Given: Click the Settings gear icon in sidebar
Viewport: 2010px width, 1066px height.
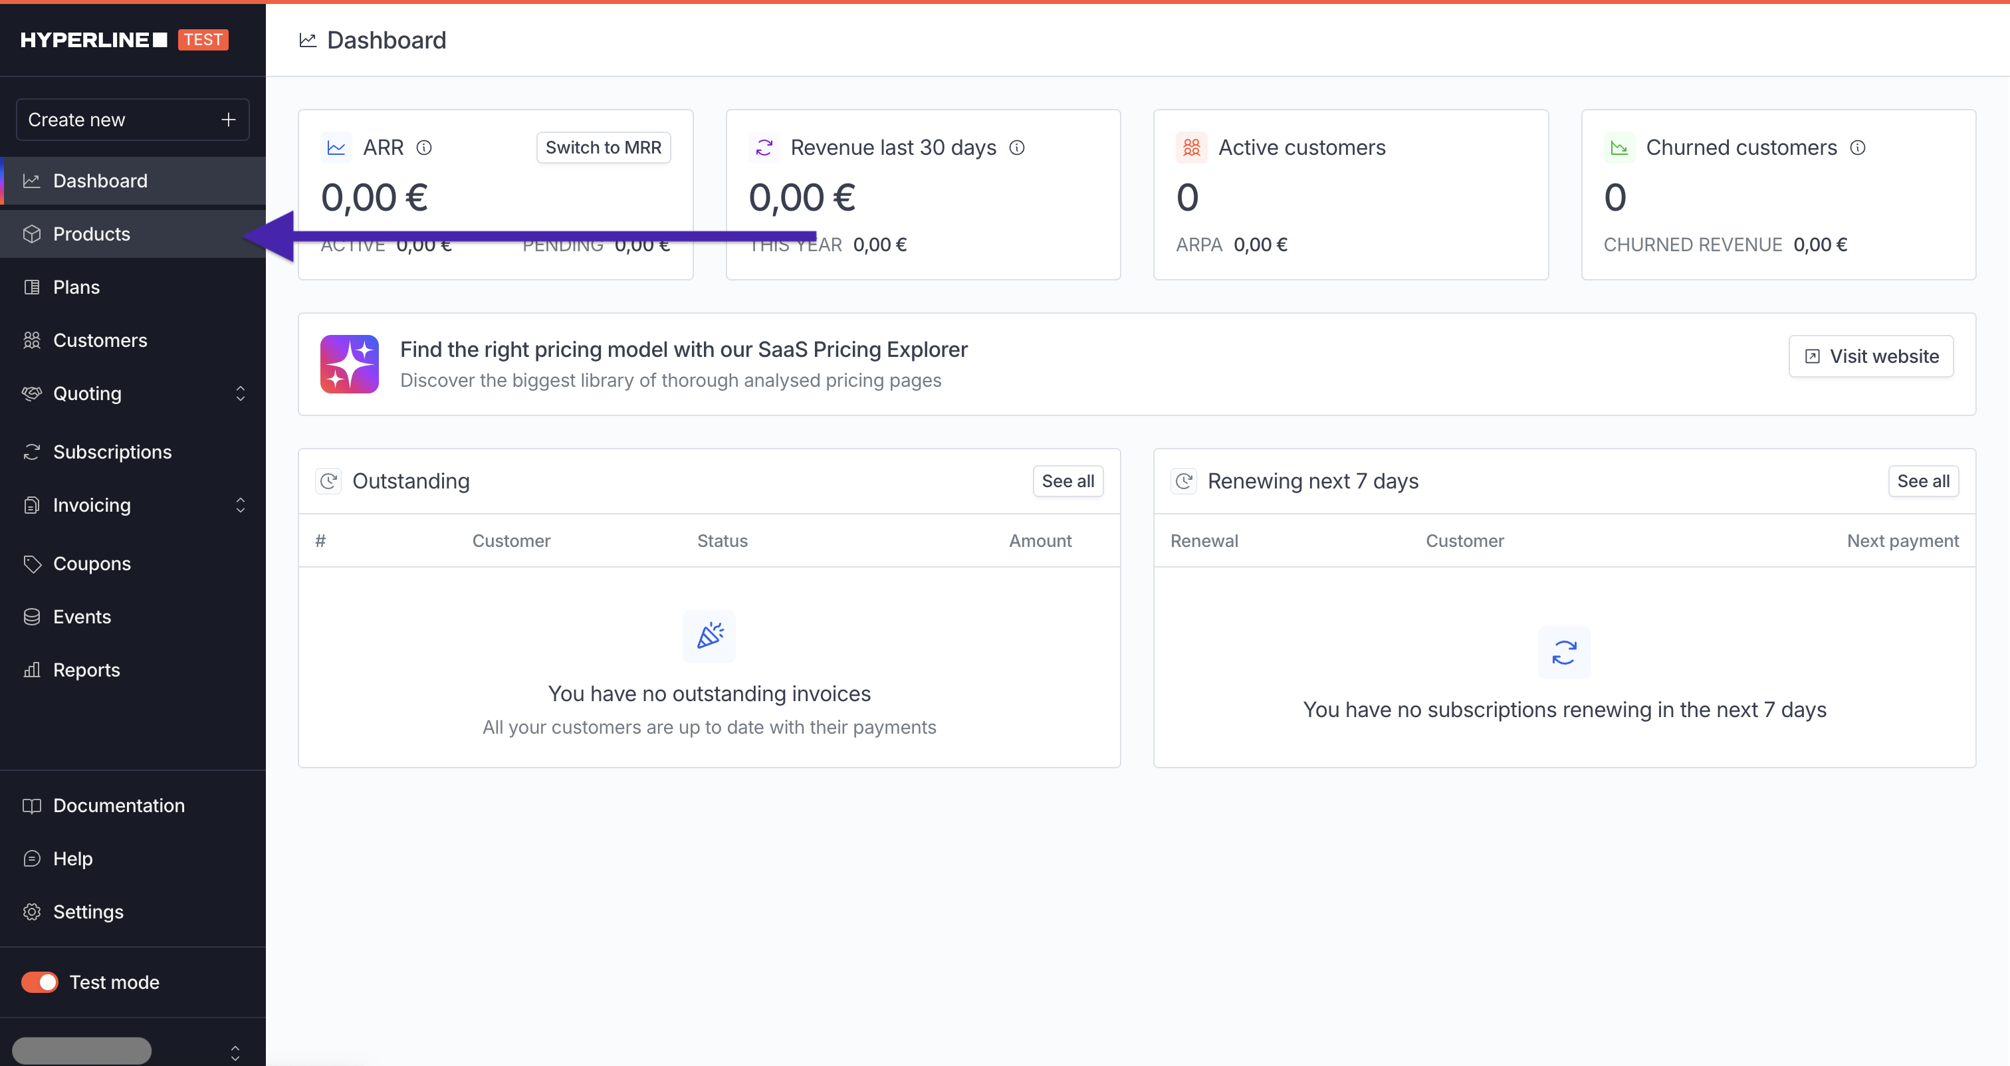Looking at the screenshot, I should click(32, 912).
